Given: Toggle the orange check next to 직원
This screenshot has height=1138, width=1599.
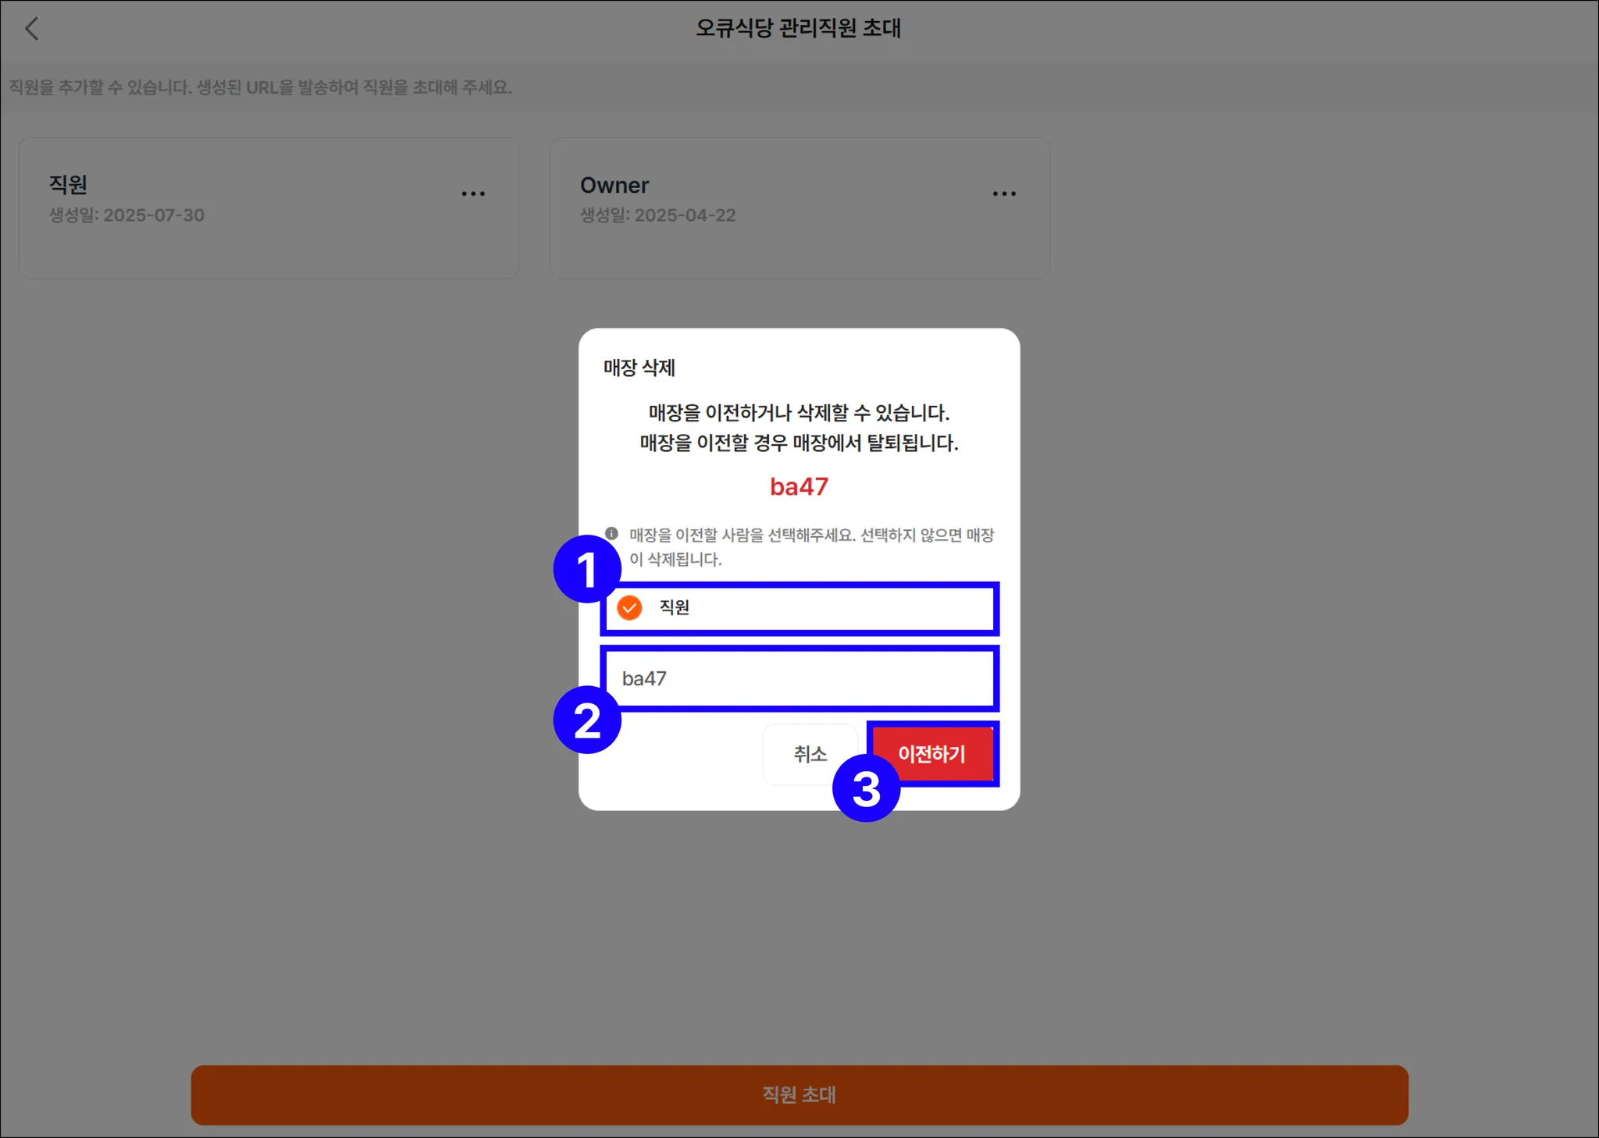Looking at the screenshot, I should tap(629, 607).
